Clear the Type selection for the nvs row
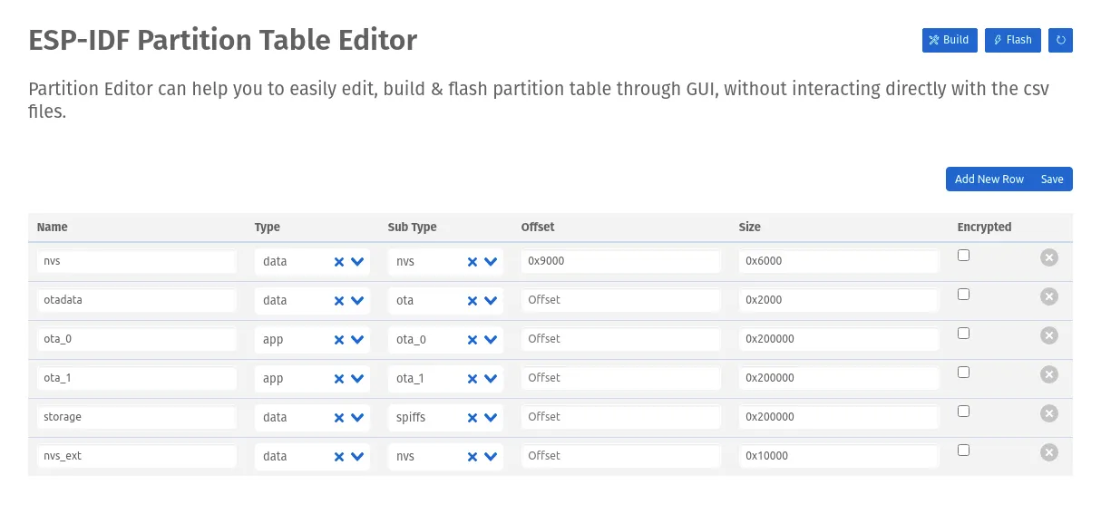The height and width of the screenshot is (514, 1101). tap(339, 262)
